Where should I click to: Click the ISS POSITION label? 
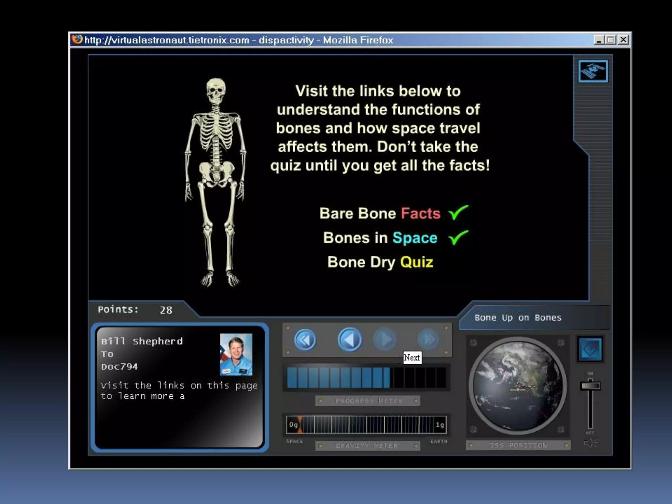point(518,445)
